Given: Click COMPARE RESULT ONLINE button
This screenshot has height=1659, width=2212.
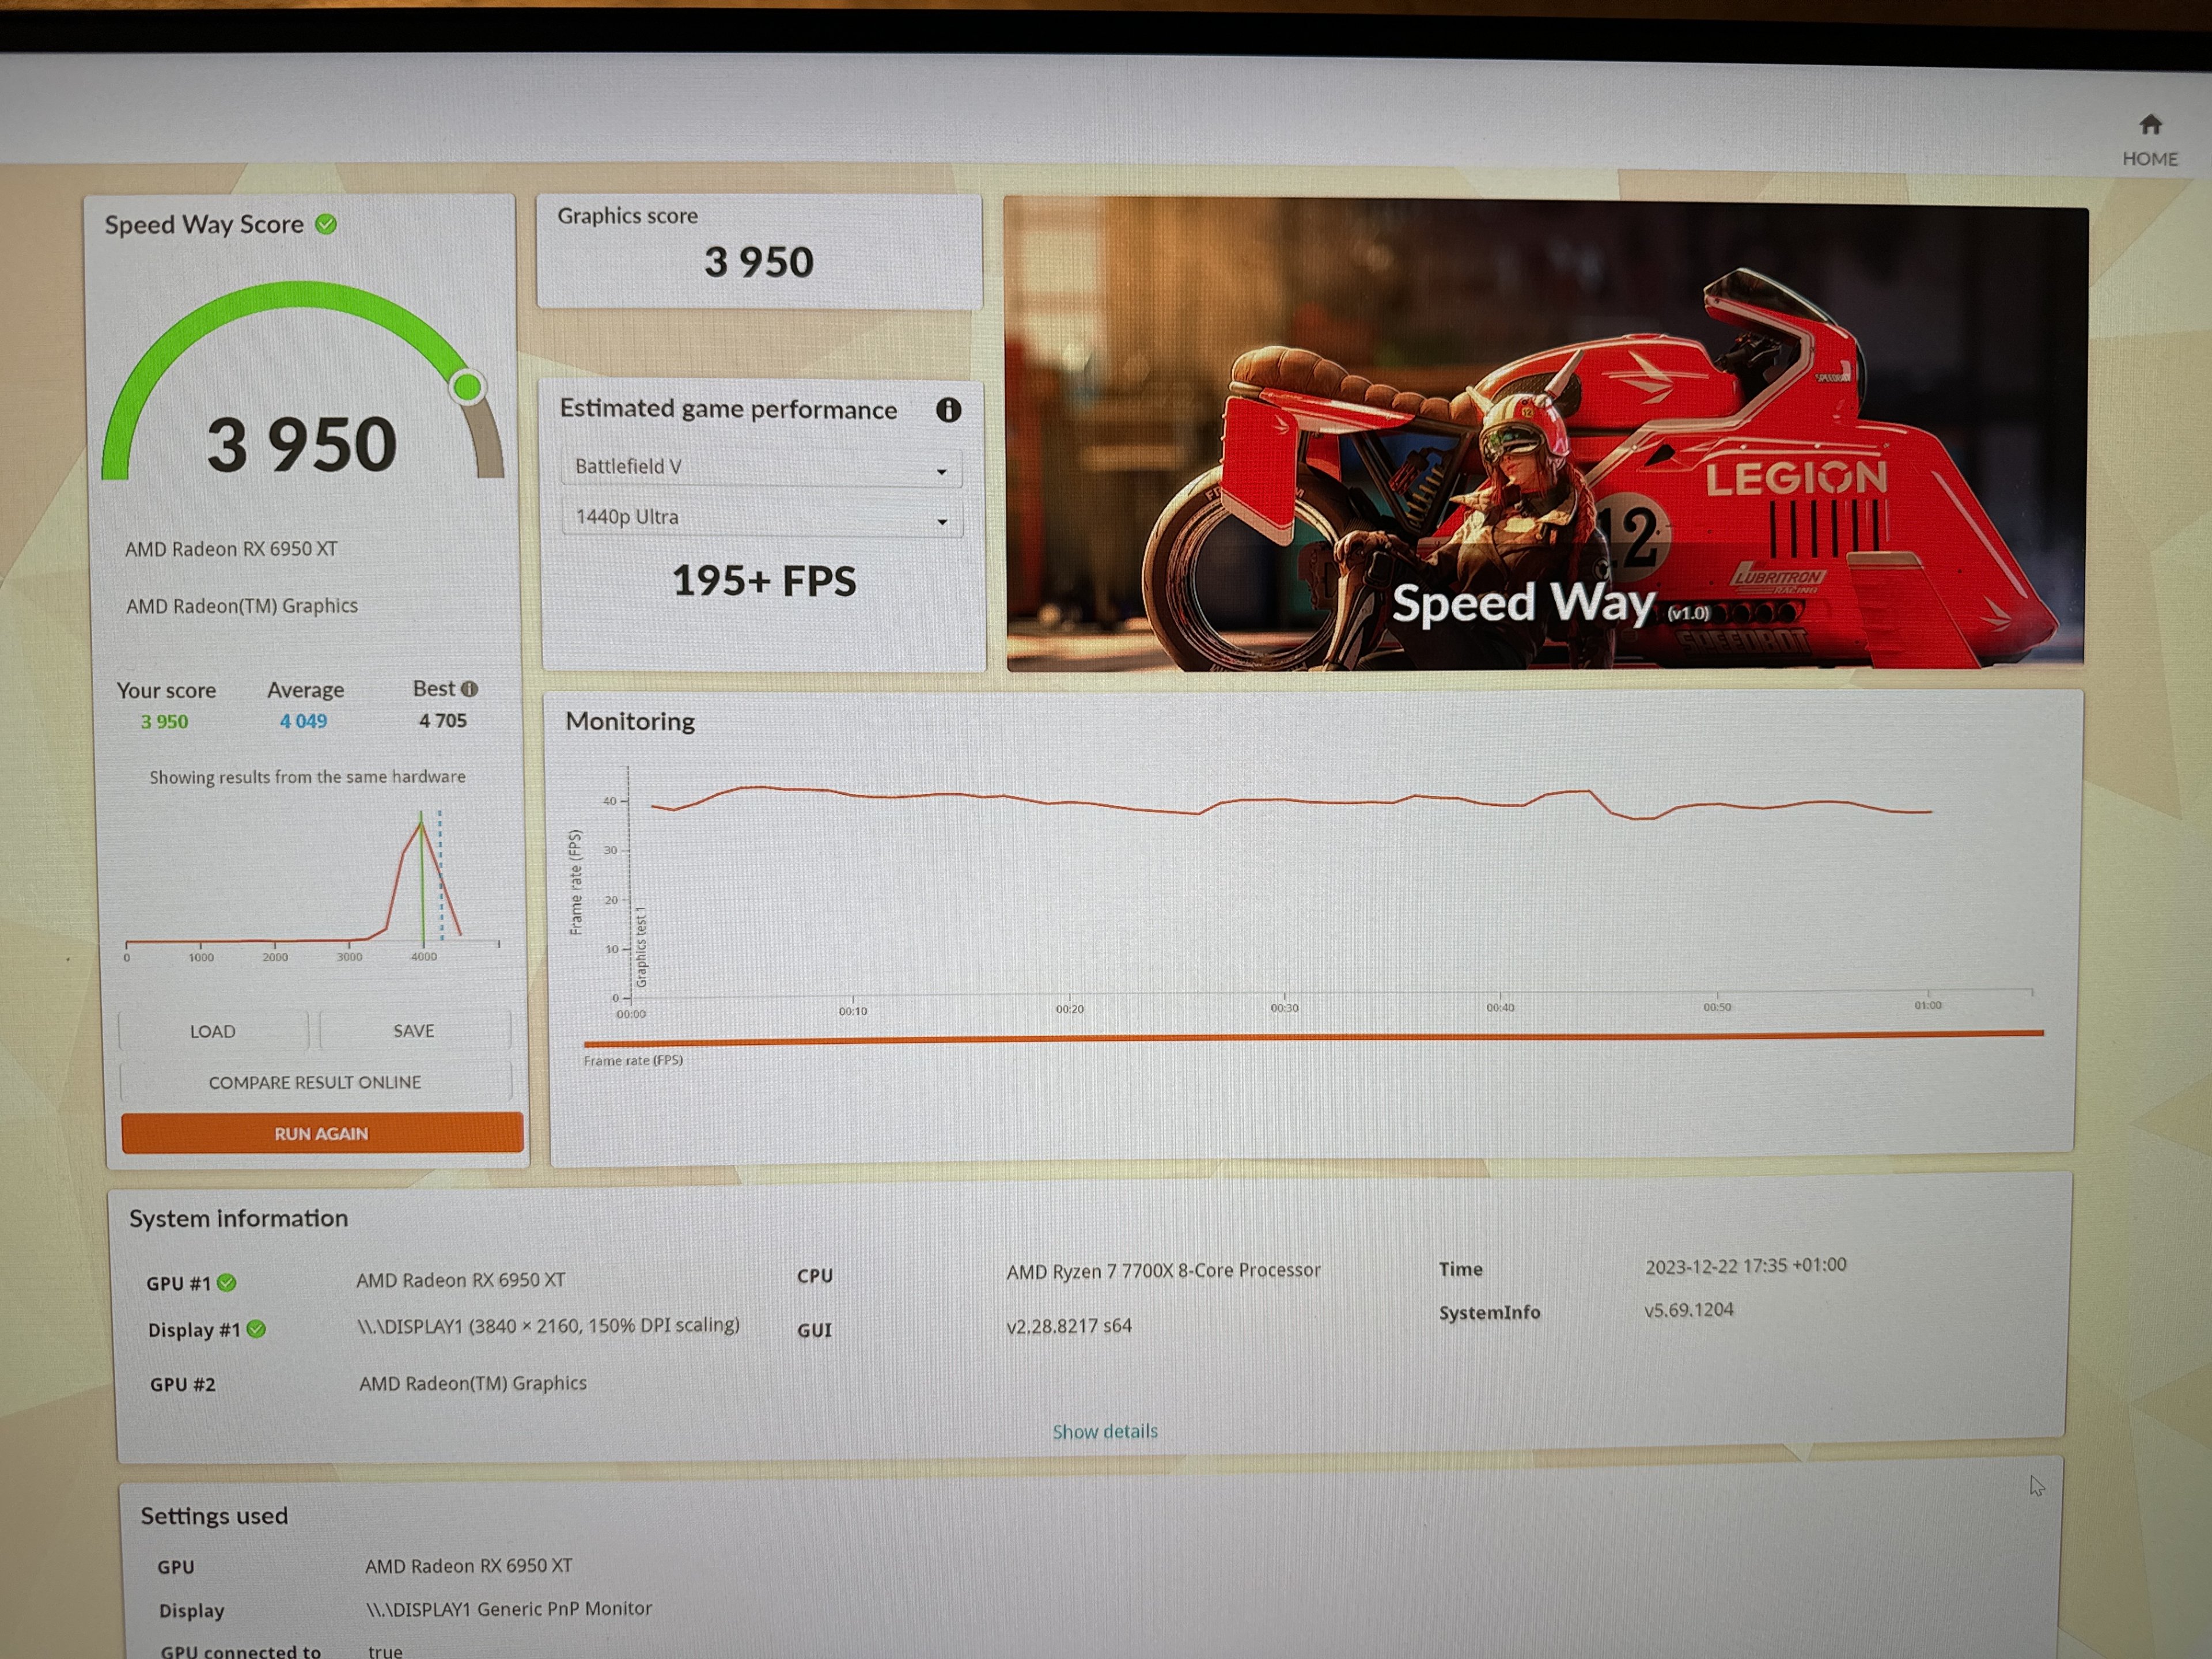Looking at the screenshot, I should (x=315, y=1082).
